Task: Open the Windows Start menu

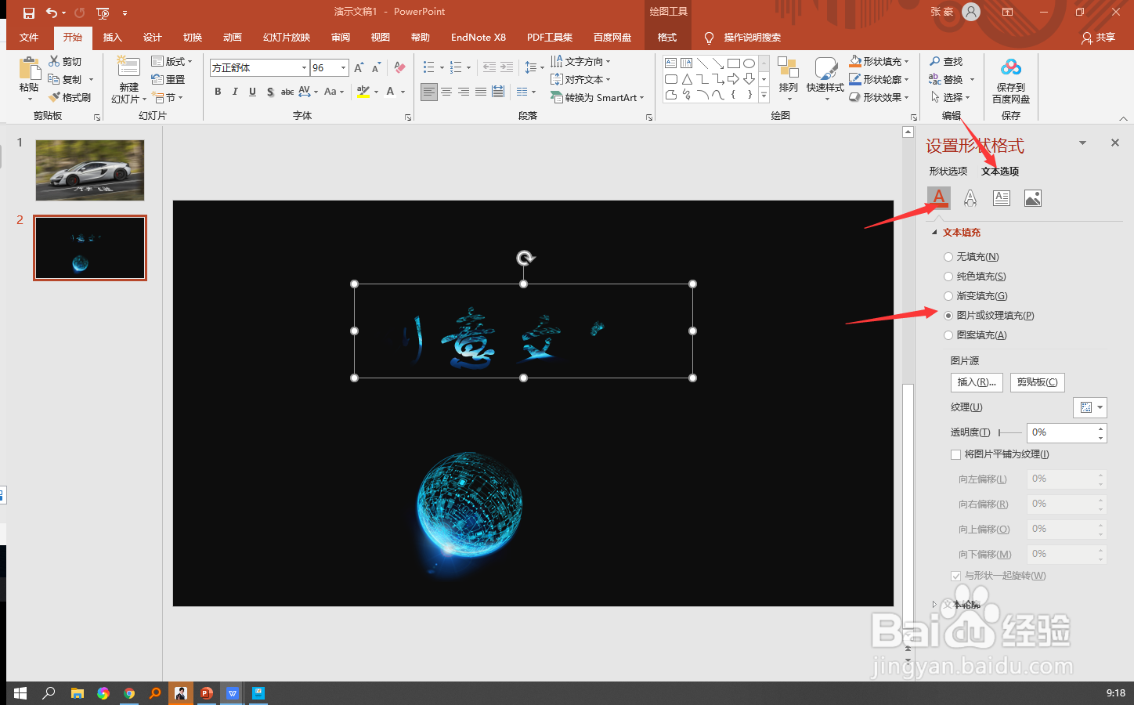Action: tap(20, 693)
